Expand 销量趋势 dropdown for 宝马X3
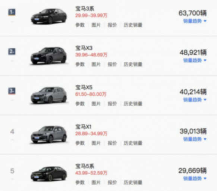The width and height of the screenshot is (217, 191). pos(195,60)
